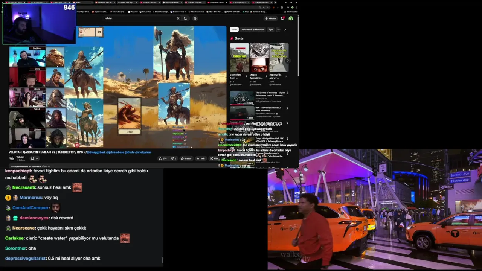Dislike the Velutan video
The image size is (482, 271).
point(173,158)
